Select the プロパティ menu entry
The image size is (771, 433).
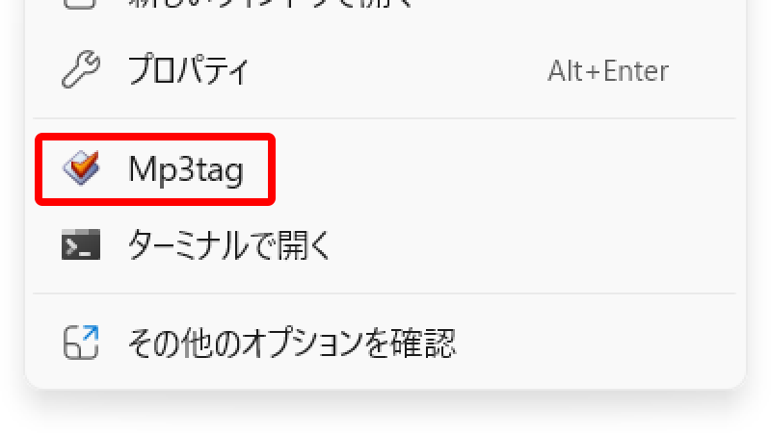(385, 69)
